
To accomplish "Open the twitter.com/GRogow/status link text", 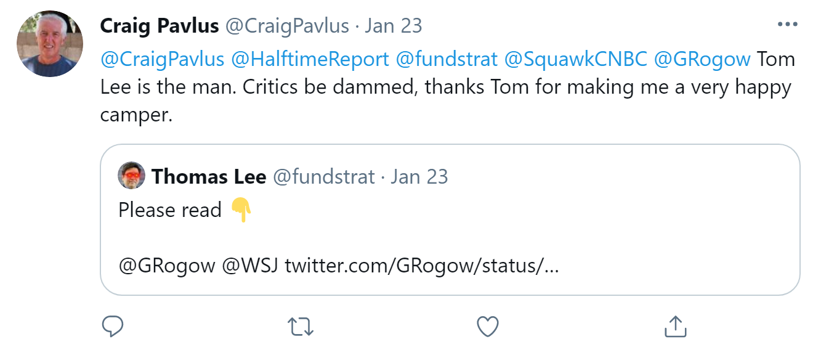I will click(422, 267).
